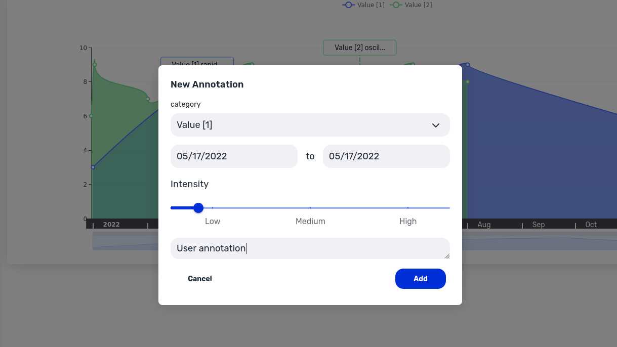Toggle Value [2] series in legend

(412, 5)
